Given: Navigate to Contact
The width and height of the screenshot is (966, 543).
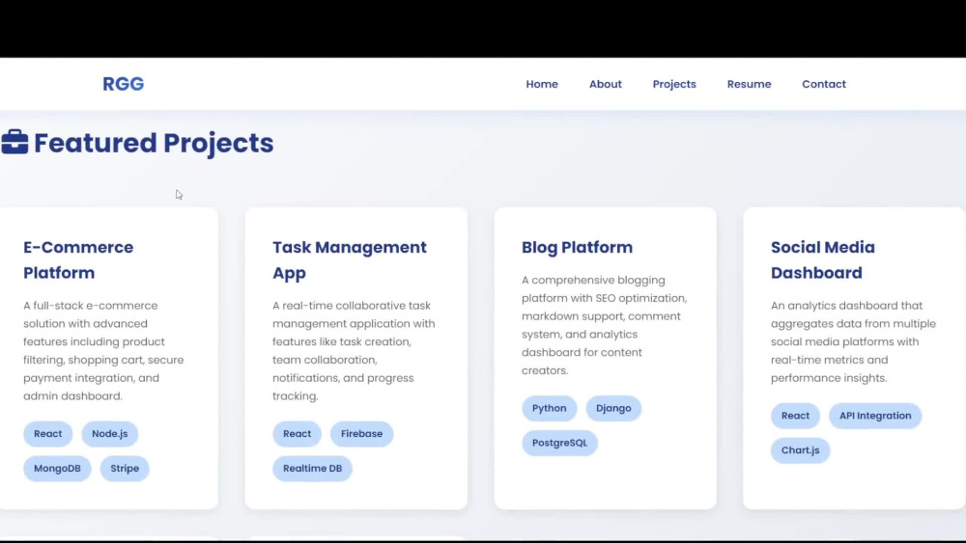Looking at the screenshot, I should [824, 84].
